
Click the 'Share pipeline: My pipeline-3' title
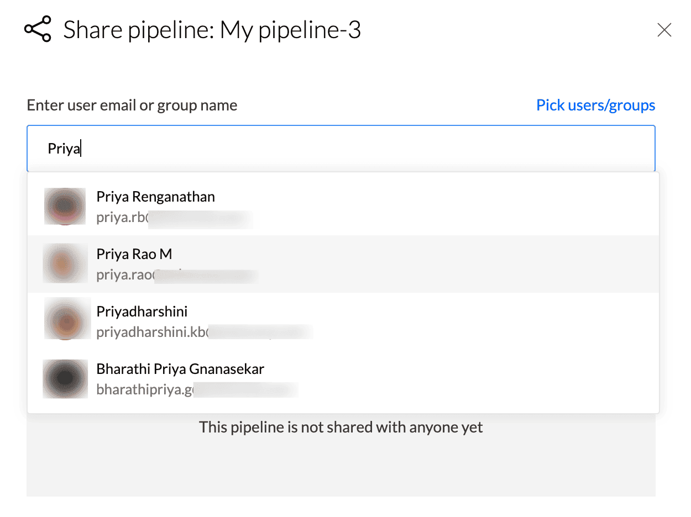pos(212,30)
